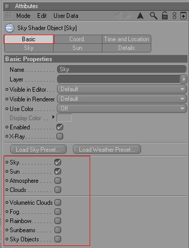Viewport: 189px width, 248px height.
Task: Click the Attributes panel square icon
Action: 7,6
